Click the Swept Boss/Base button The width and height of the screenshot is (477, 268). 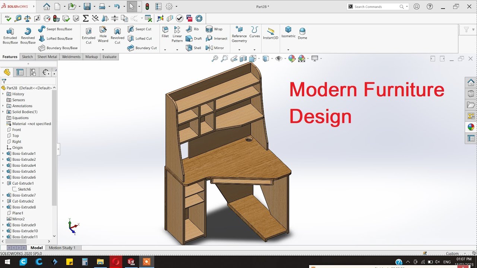tap(55, 29)
